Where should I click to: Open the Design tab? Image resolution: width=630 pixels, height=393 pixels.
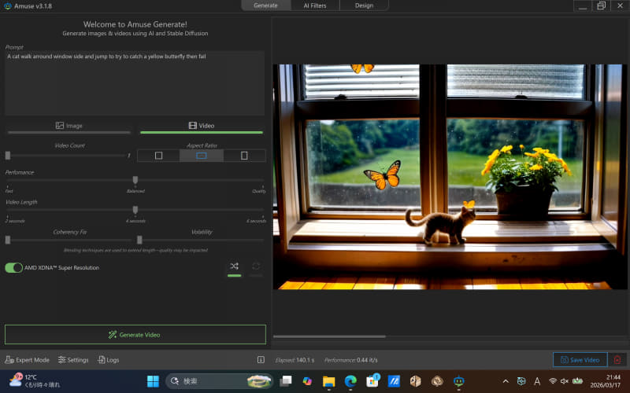tap(364, 6)
